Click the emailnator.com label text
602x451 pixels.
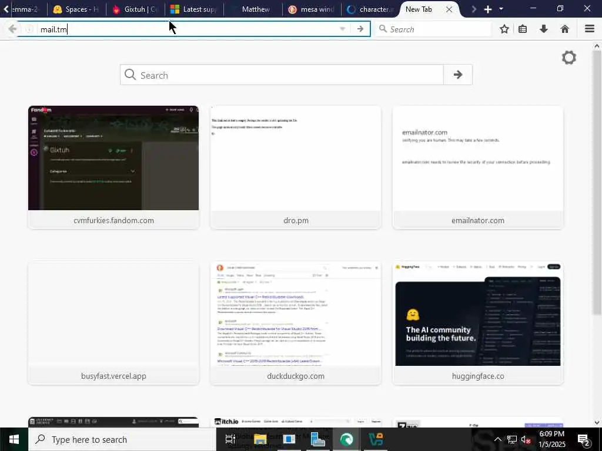(x=478, y=221)
